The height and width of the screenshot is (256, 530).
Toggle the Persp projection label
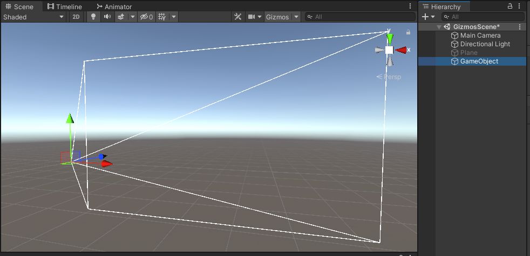(x=389, y=77)
